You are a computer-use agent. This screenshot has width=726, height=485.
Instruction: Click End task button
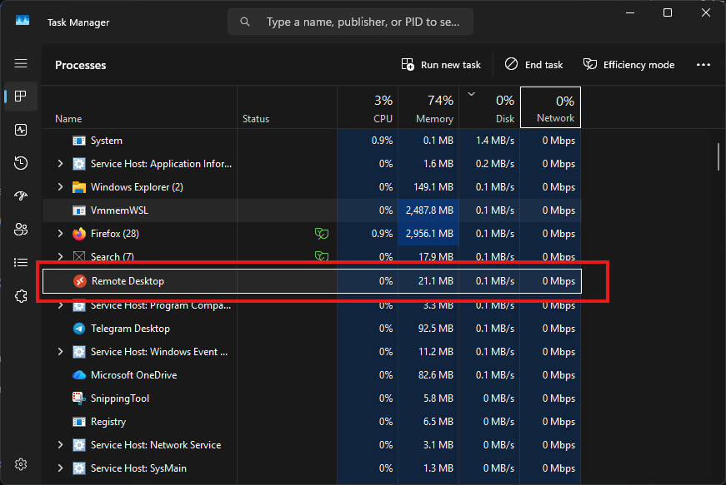point(533,65)
